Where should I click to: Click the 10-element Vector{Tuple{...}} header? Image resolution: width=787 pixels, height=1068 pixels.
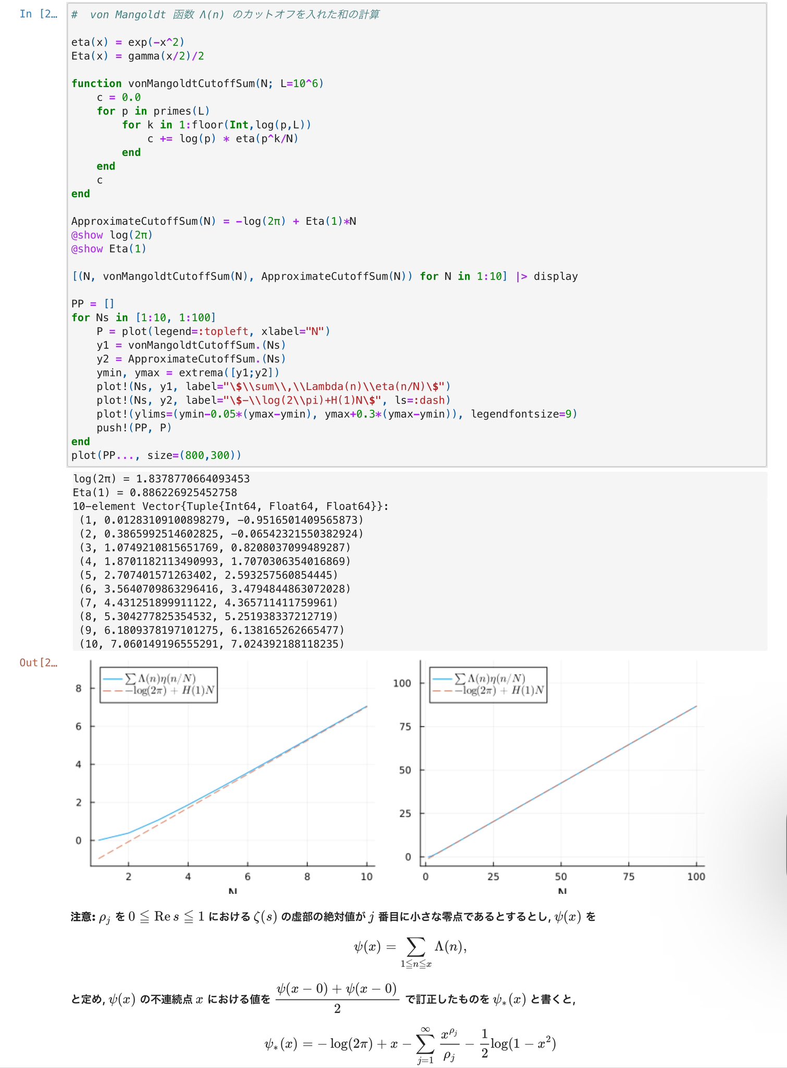click(x=231, y=506)
